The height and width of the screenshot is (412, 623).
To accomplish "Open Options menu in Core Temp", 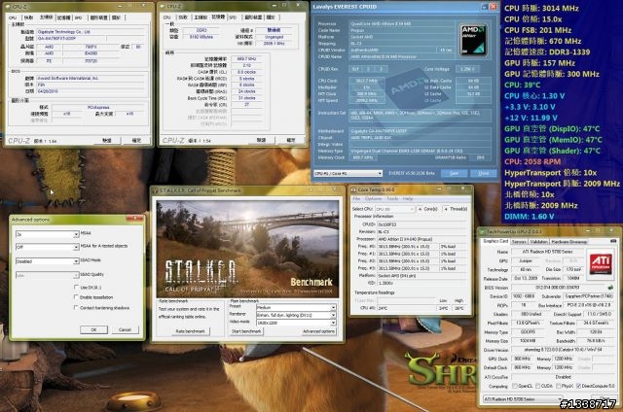I will pyautogui.click(x=373, y=198).
